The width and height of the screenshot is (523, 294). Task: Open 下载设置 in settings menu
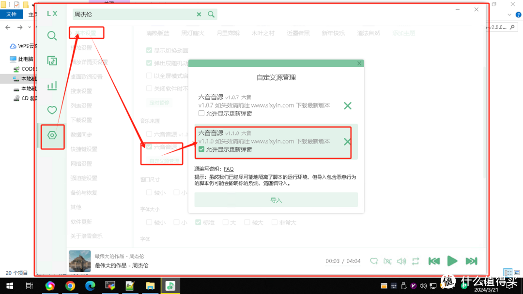pos(81,120)
